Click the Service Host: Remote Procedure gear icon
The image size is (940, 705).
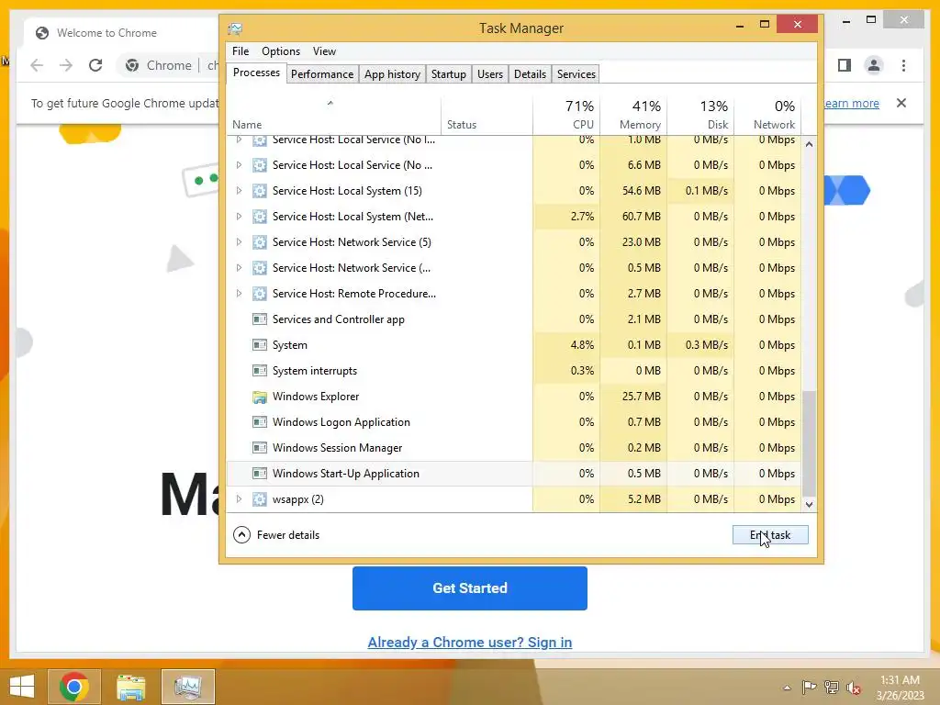point(260,294)
